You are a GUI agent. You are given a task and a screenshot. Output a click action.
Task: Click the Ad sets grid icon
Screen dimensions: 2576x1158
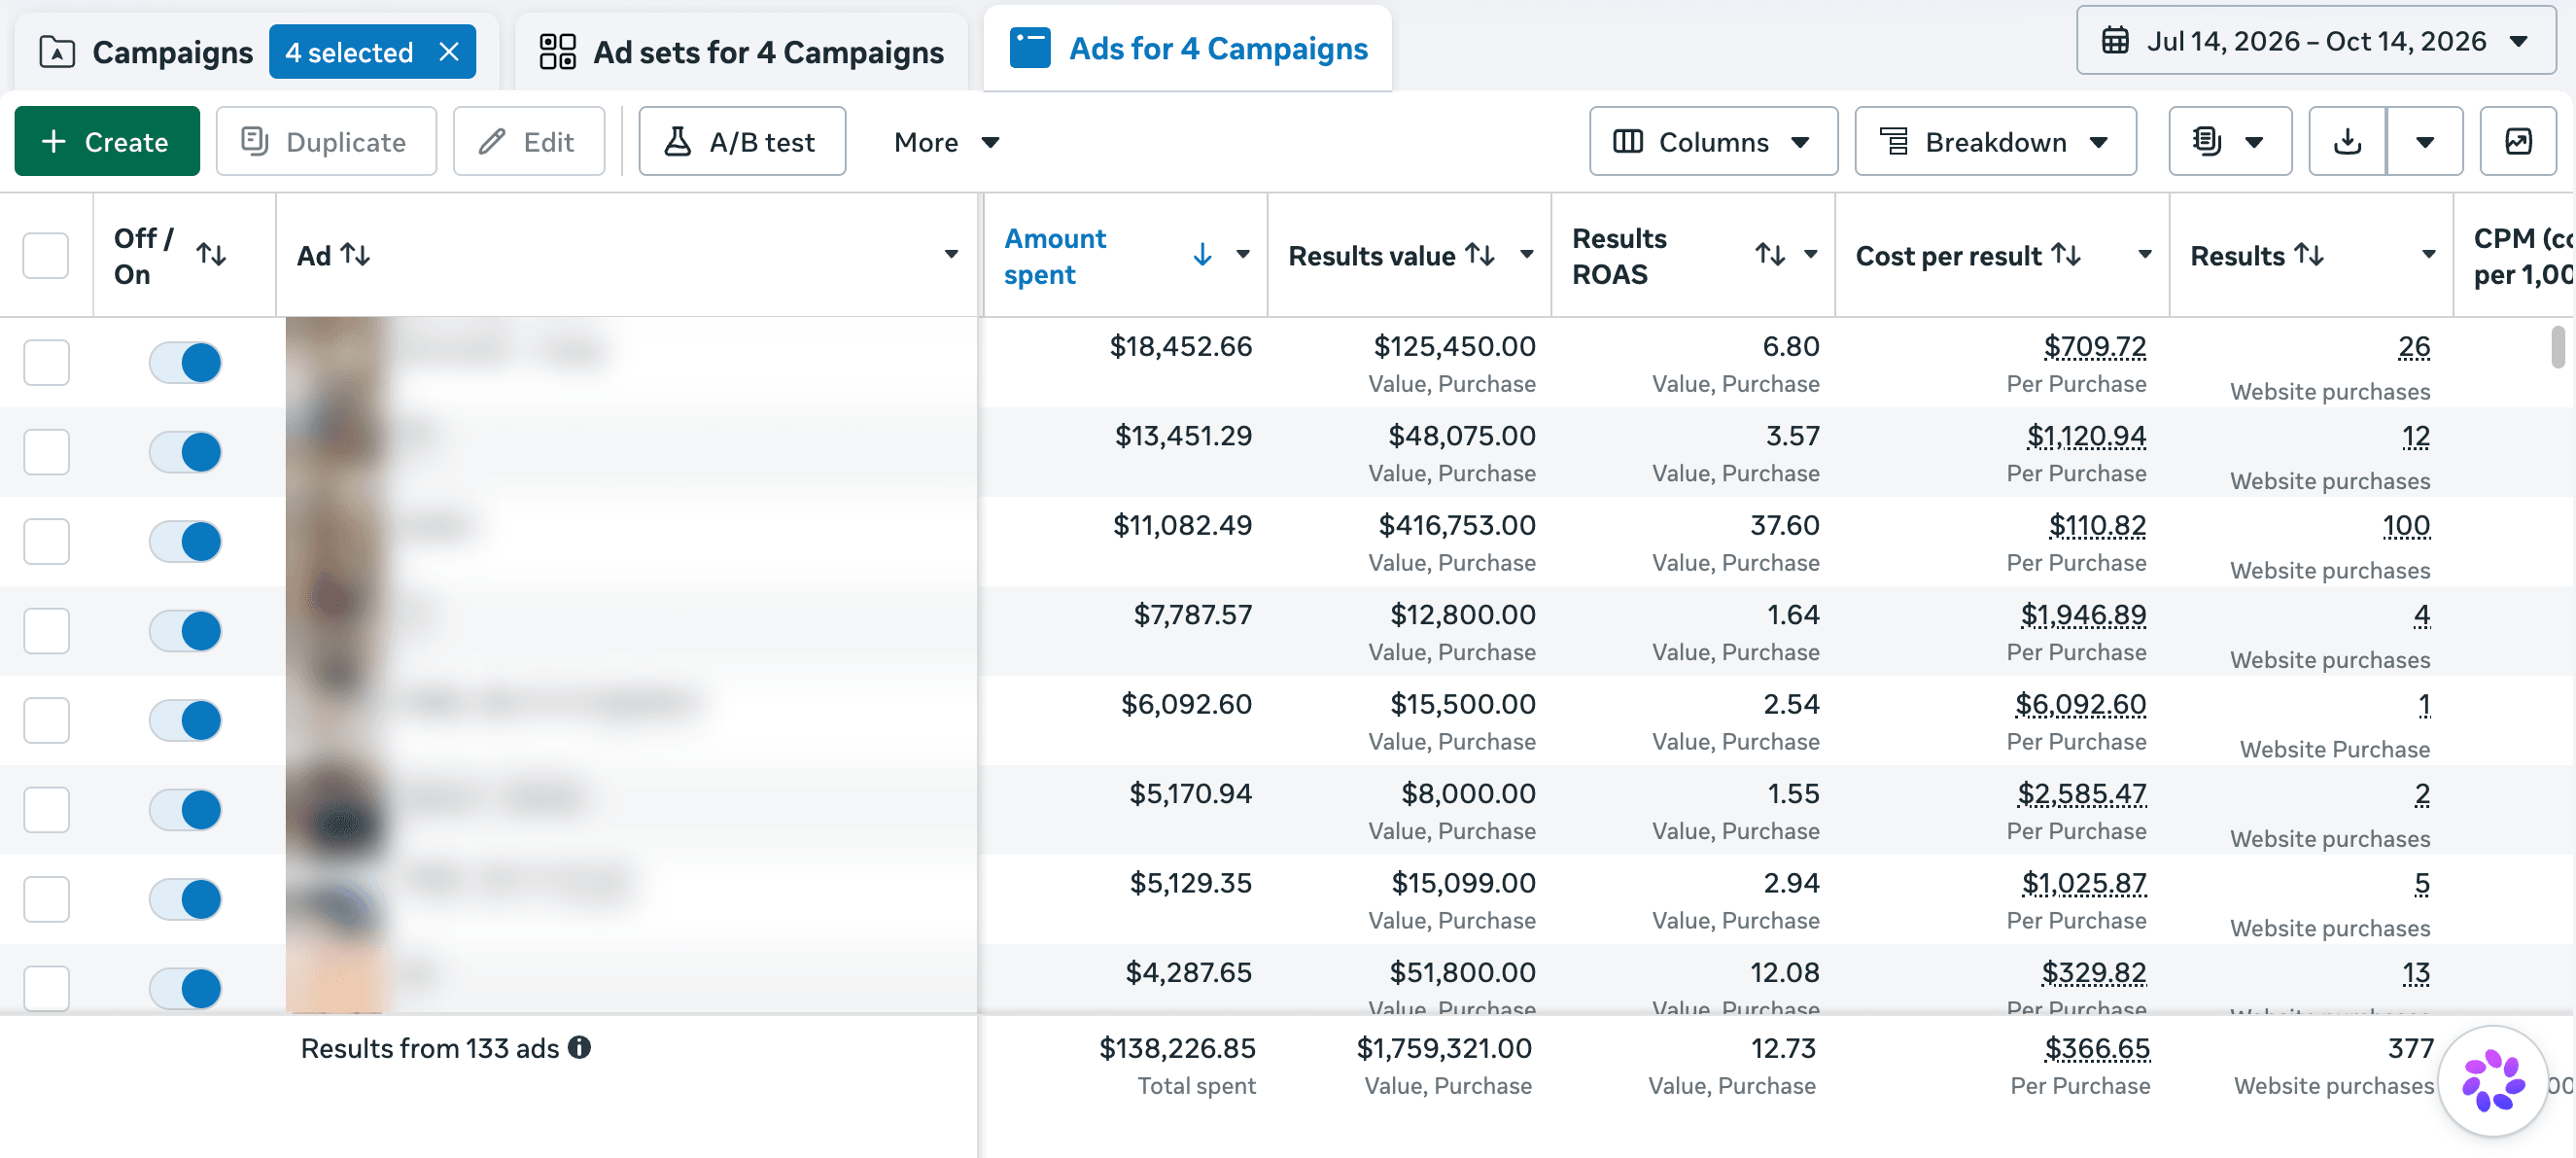pos(557,51)
